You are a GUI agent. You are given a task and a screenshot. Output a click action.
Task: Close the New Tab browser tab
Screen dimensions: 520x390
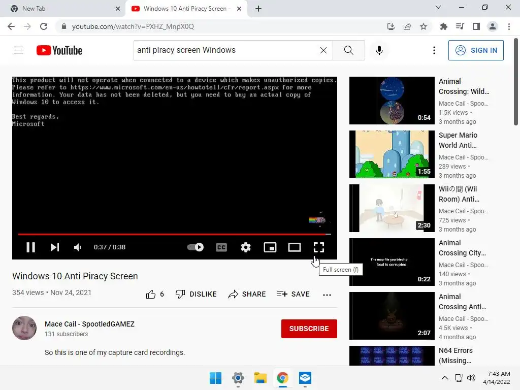pyautogui.click(x=118, y=9)
